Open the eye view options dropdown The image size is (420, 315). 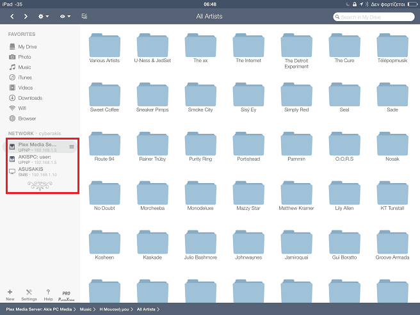(x=64, y=16)
